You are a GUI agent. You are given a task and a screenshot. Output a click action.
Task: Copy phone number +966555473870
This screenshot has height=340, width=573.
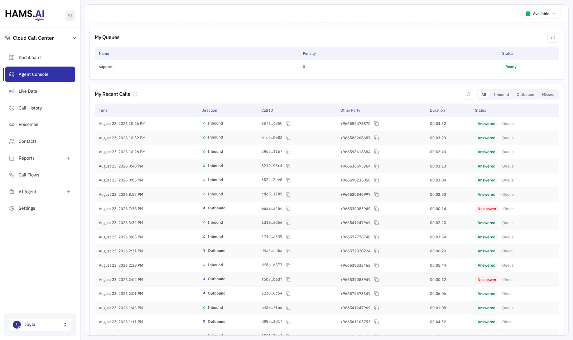click(x=376, y=123)
